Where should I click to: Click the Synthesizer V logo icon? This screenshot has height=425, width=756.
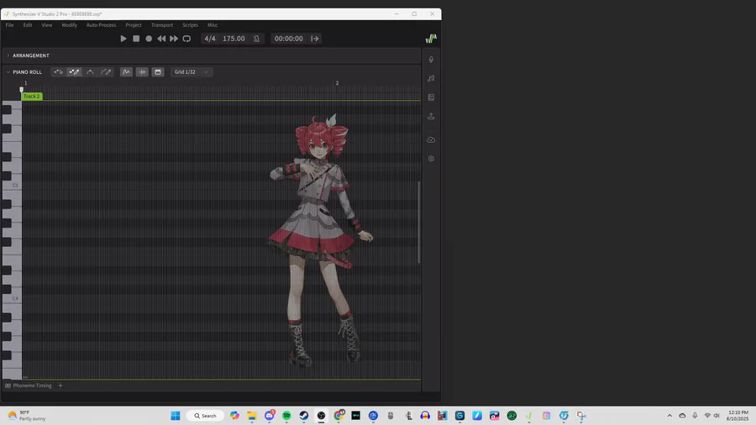(x=431, y=39)
